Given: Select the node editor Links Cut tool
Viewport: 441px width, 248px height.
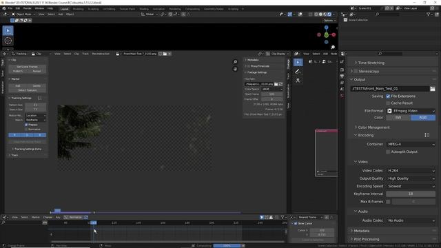Looking at the screenshot, I should tap(298, 81).
